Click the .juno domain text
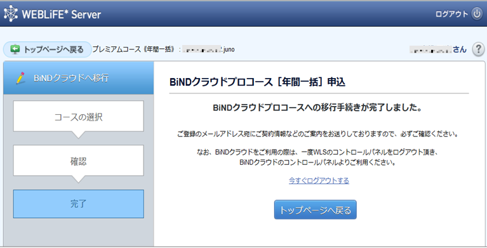Image resolution: width=487 pixels, height=248 pixels. pyautogui.click(x=229, y=49)
